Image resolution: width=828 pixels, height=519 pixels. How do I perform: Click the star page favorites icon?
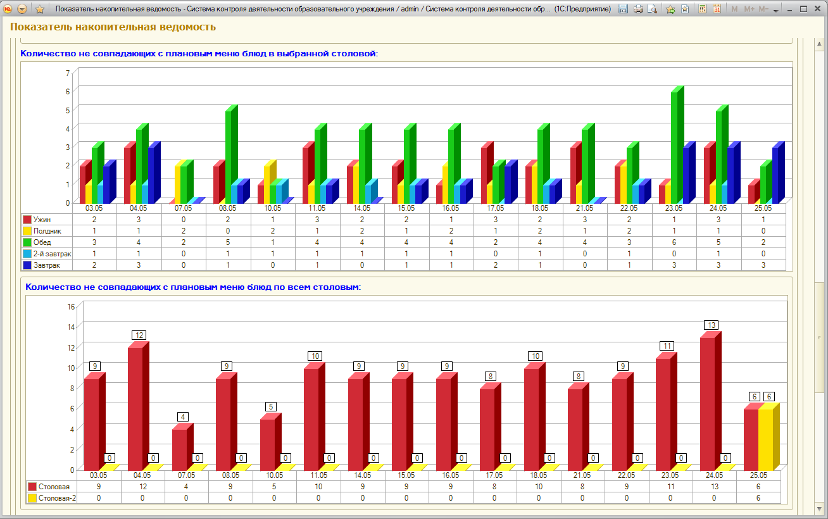[x=684, y=9]
